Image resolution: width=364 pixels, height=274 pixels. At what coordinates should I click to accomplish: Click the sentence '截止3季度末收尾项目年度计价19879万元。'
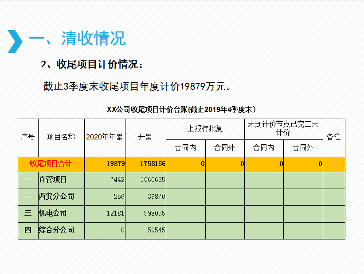(137, 86)
